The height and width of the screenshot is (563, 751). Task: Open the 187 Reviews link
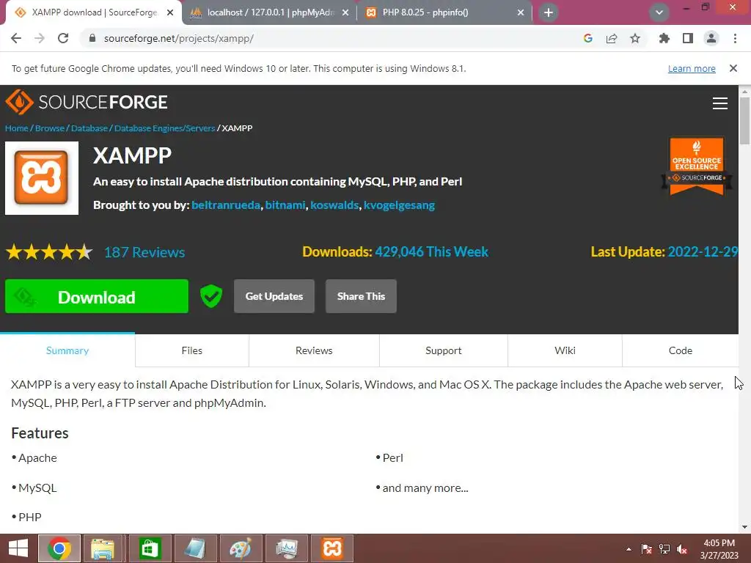[x=144, y=252]
